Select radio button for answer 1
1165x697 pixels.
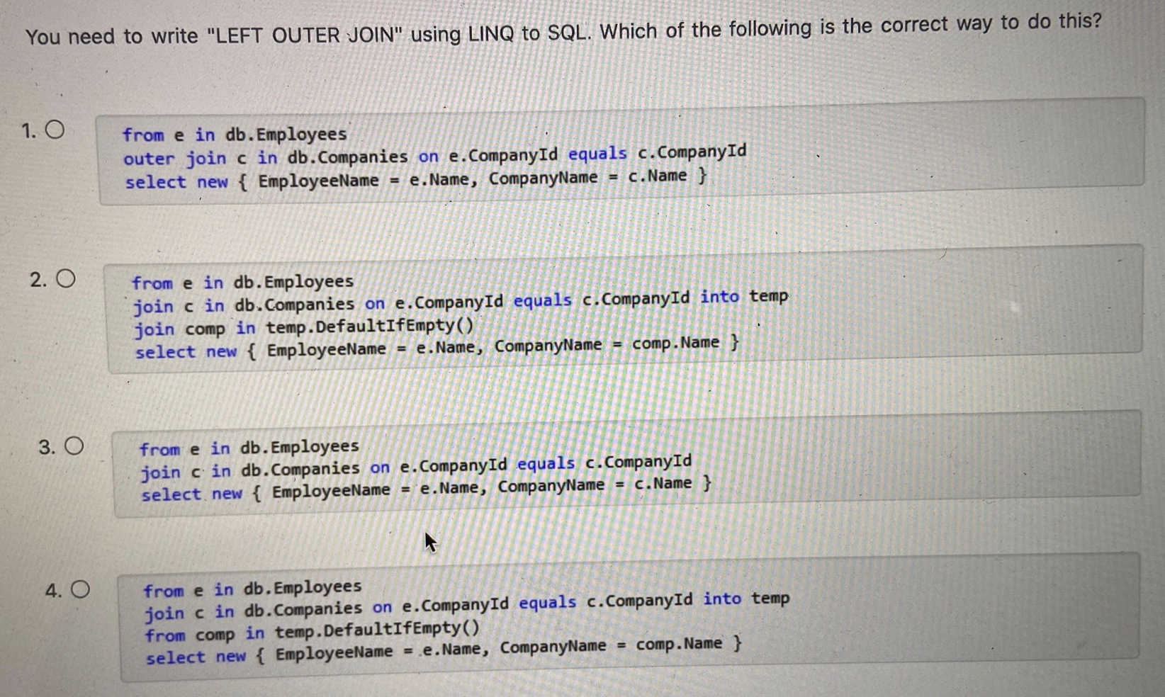point(55,130)
